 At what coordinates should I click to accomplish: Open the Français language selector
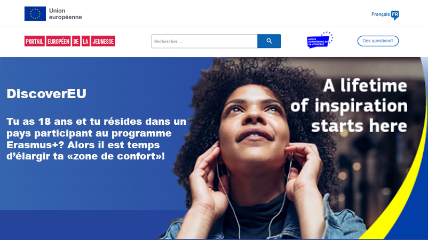(x=385, y=15)
